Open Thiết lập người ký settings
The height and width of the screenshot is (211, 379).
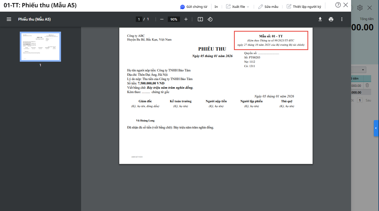(304, 6)
